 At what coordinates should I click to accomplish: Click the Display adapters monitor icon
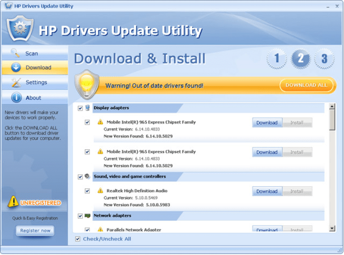click(87, 108)
